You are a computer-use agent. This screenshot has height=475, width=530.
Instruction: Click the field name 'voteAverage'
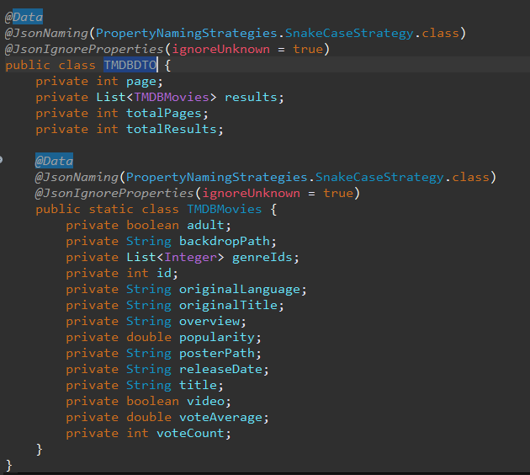click(220, 418)
